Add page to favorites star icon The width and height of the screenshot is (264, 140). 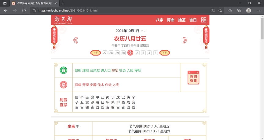pos(220,11)
